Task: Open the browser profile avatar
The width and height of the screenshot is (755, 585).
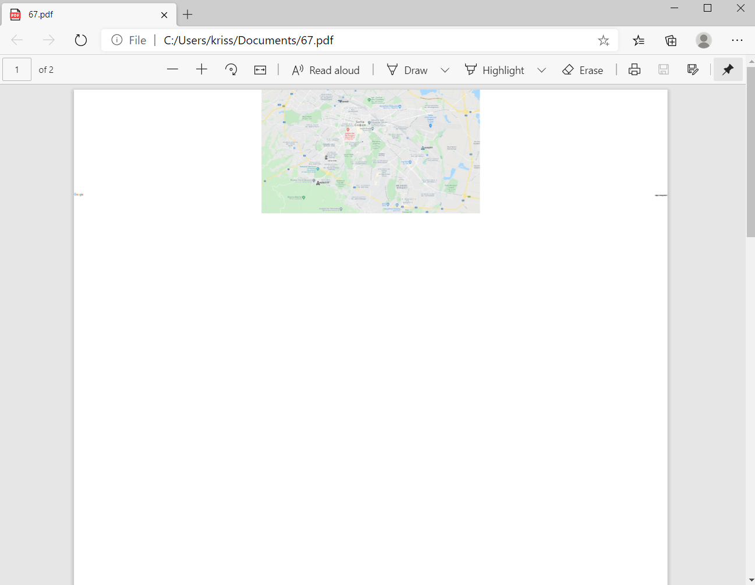Action: coord(704,40)
